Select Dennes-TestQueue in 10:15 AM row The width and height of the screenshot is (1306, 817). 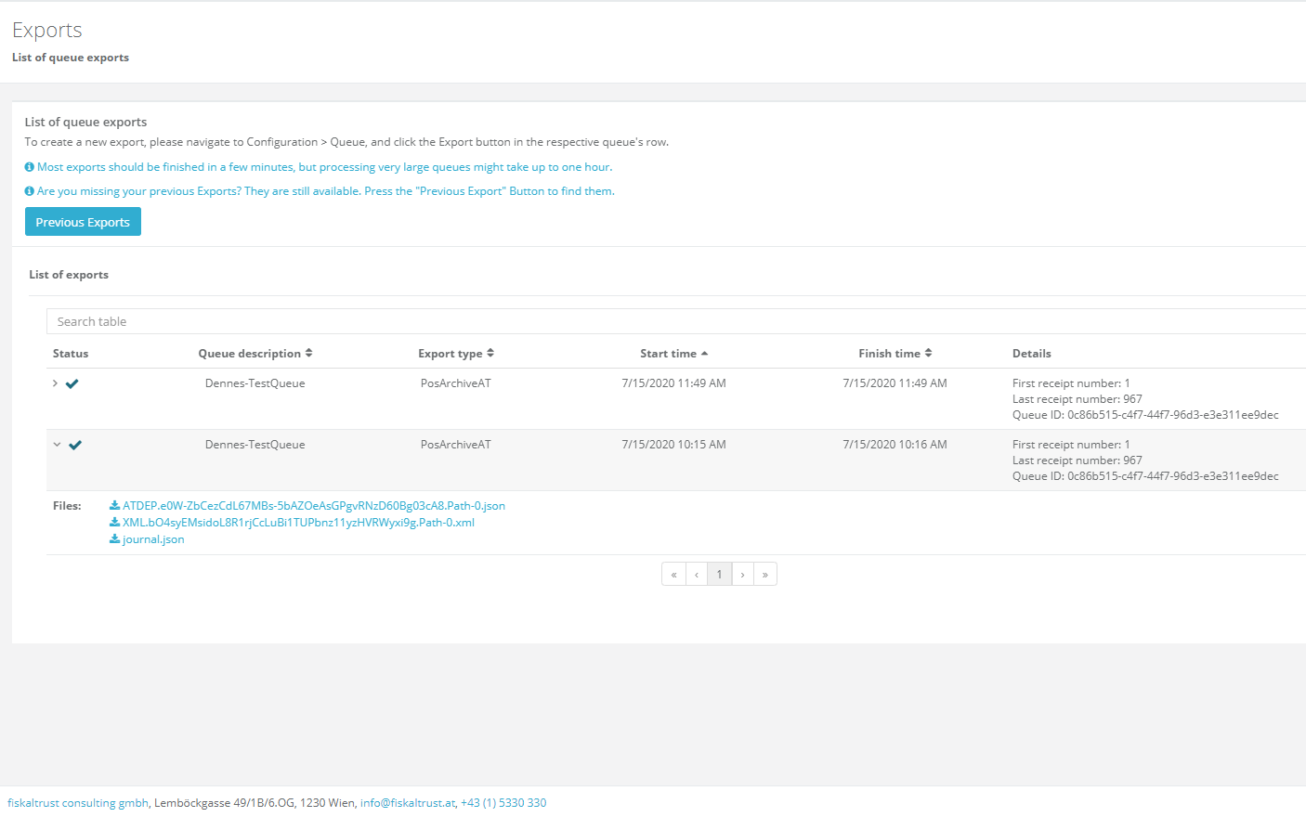coord(255,445)
